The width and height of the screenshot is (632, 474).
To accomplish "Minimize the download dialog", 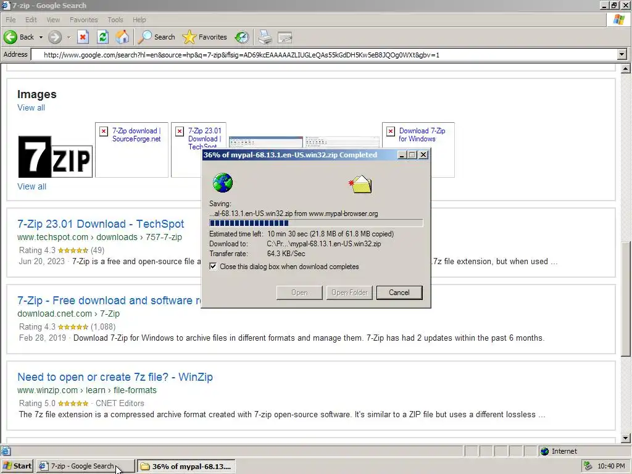I will tap(402, 155).
